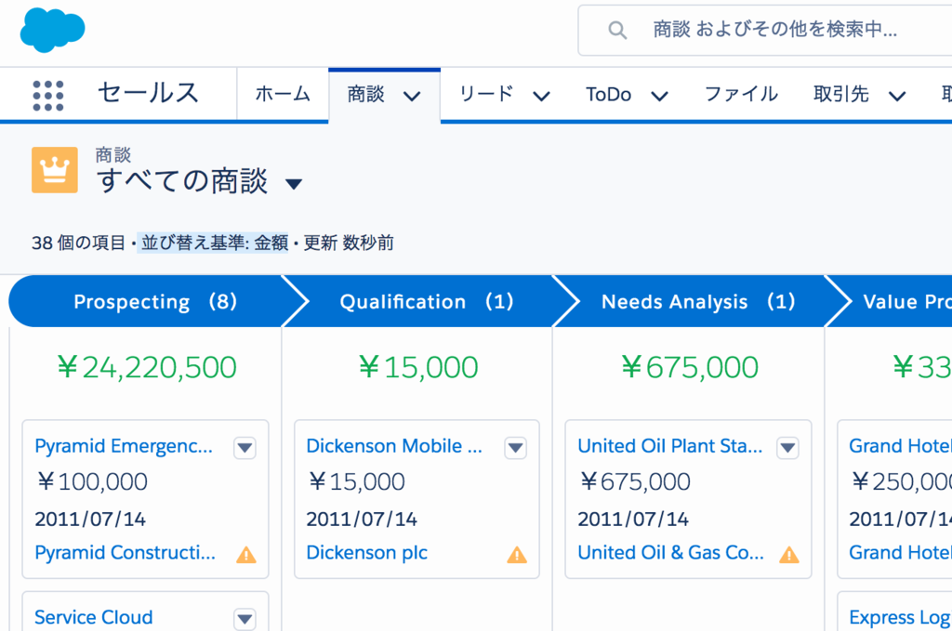This screenshot has width=952, height=631.
Task: Open the Service Cloud opportunity link
Action: coord(94,617)
